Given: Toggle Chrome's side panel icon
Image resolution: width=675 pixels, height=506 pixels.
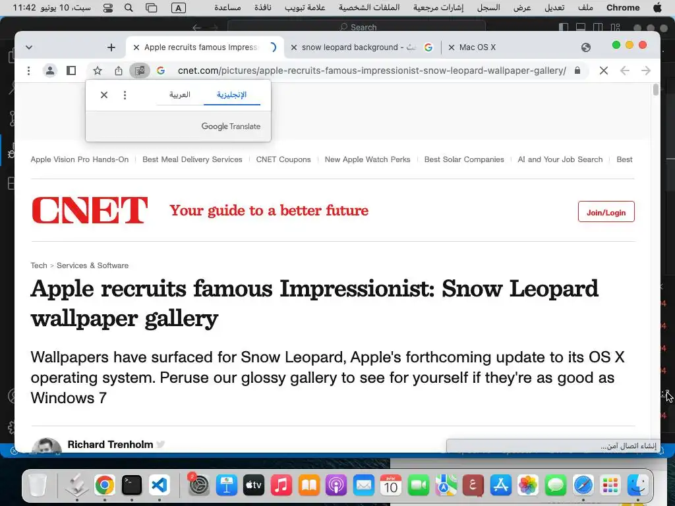Looking at the screenshot, I should pyautogui.click(x=71, y=70).
